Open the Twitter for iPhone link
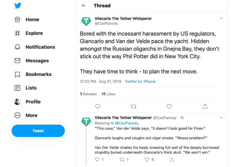Screen dimensions: 234x167 pos(140,82)
